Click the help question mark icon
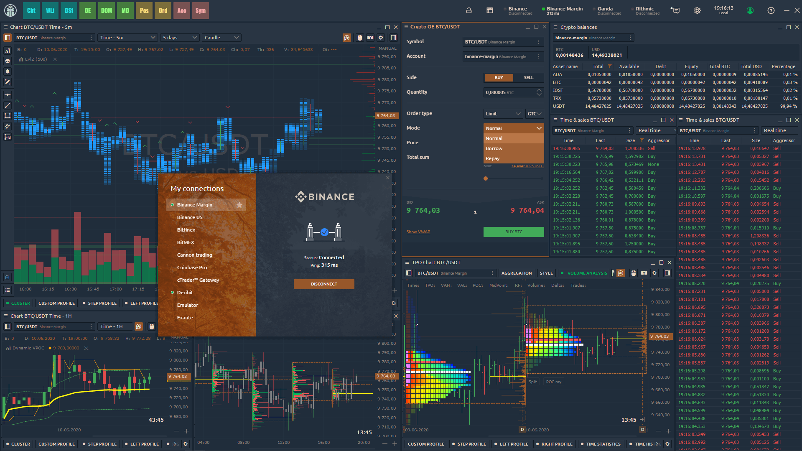The height and width of the screenshot is (451, 802). point(771,10)
